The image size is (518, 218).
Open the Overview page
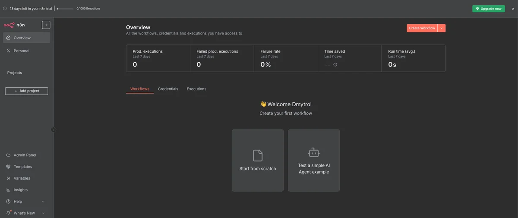point(26,38)
